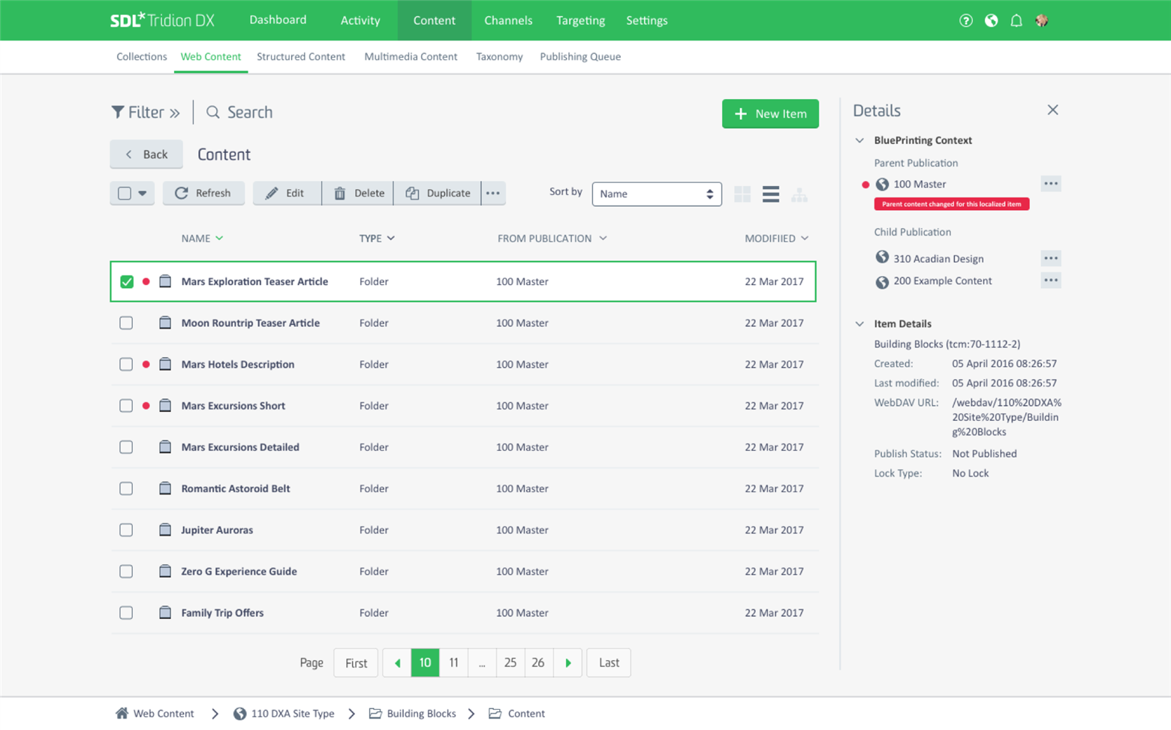Open the Dashboard menu
Image resolution: width=1171 pixels, height=730 pixels.
coord(278,20)
